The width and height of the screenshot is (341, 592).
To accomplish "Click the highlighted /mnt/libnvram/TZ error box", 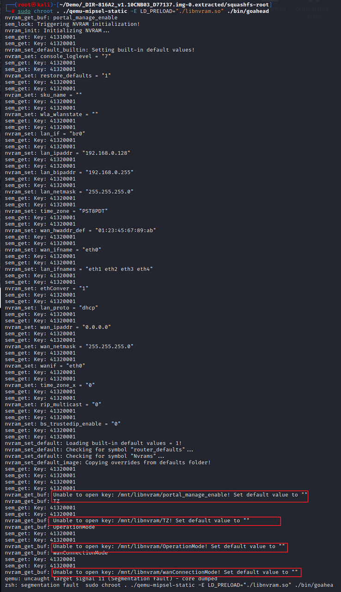I will (164, 521).
